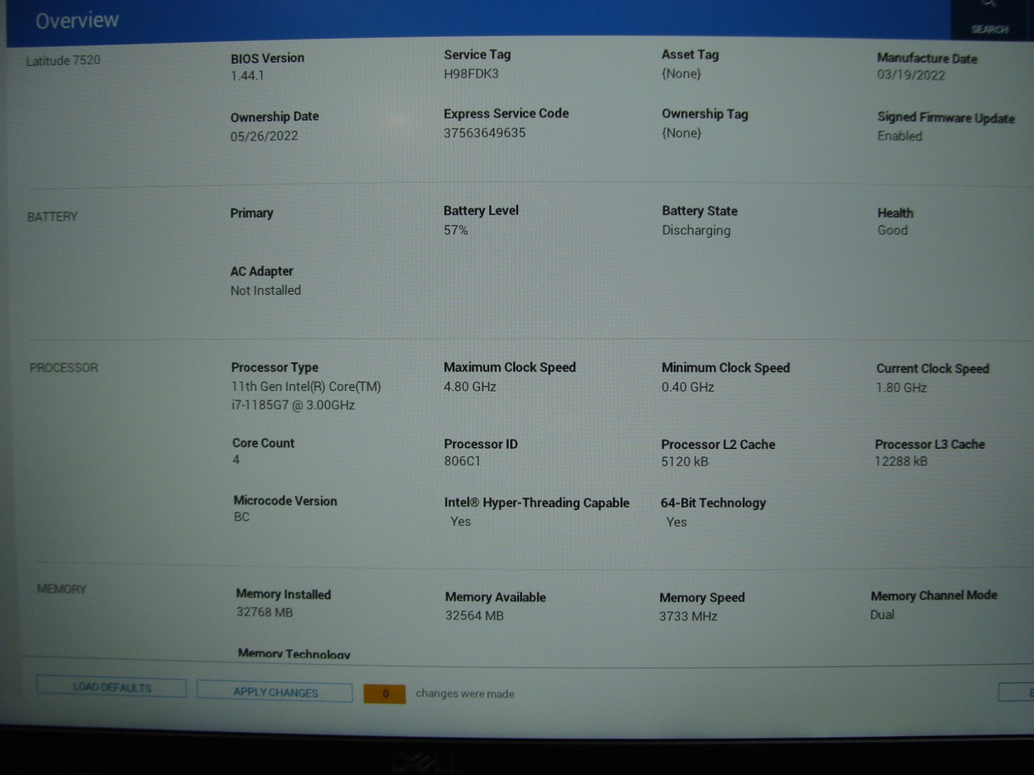Click Memory Speed 3733 MHz

coord(688,616)
